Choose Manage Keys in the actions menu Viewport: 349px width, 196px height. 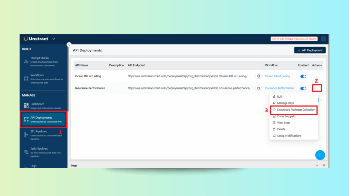pyautogui.click(x=285, y=103)
